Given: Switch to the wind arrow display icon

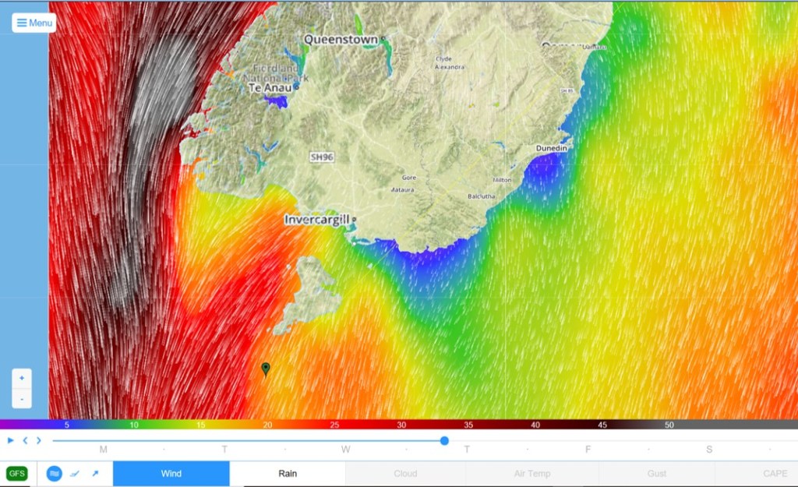Looking at the screenshot, I should pos(95,473).
